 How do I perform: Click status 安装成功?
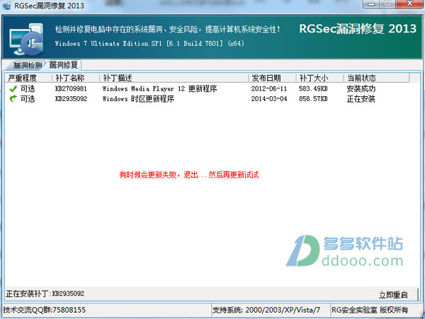tap(361, 88)
